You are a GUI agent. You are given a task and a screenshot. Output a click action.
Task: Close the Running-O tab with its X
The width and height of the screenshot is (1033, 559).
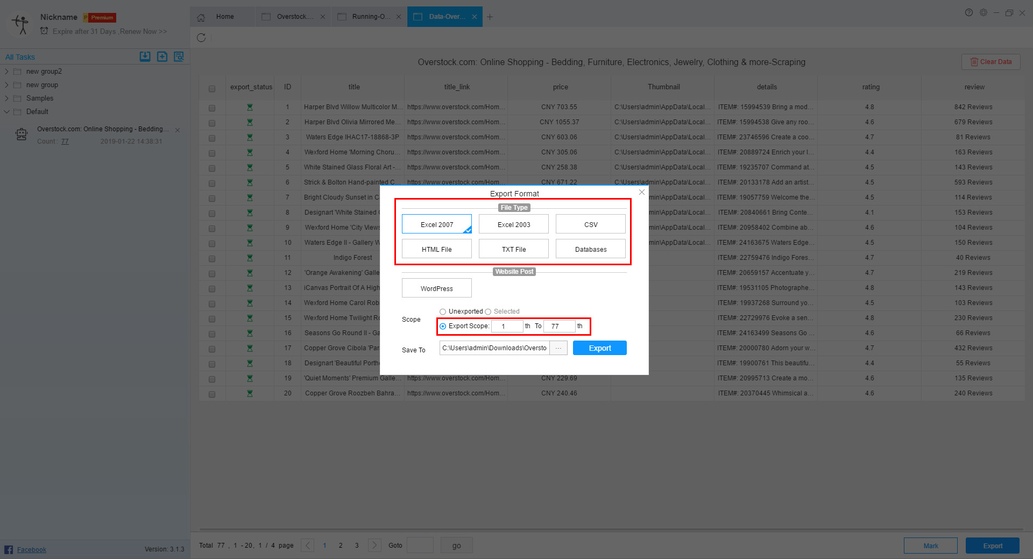[399, 17]
